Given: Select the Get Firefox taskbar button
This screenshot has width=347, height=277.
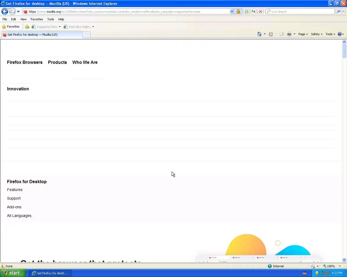Looking at the screenshot, I should click(x=50, y=273).
